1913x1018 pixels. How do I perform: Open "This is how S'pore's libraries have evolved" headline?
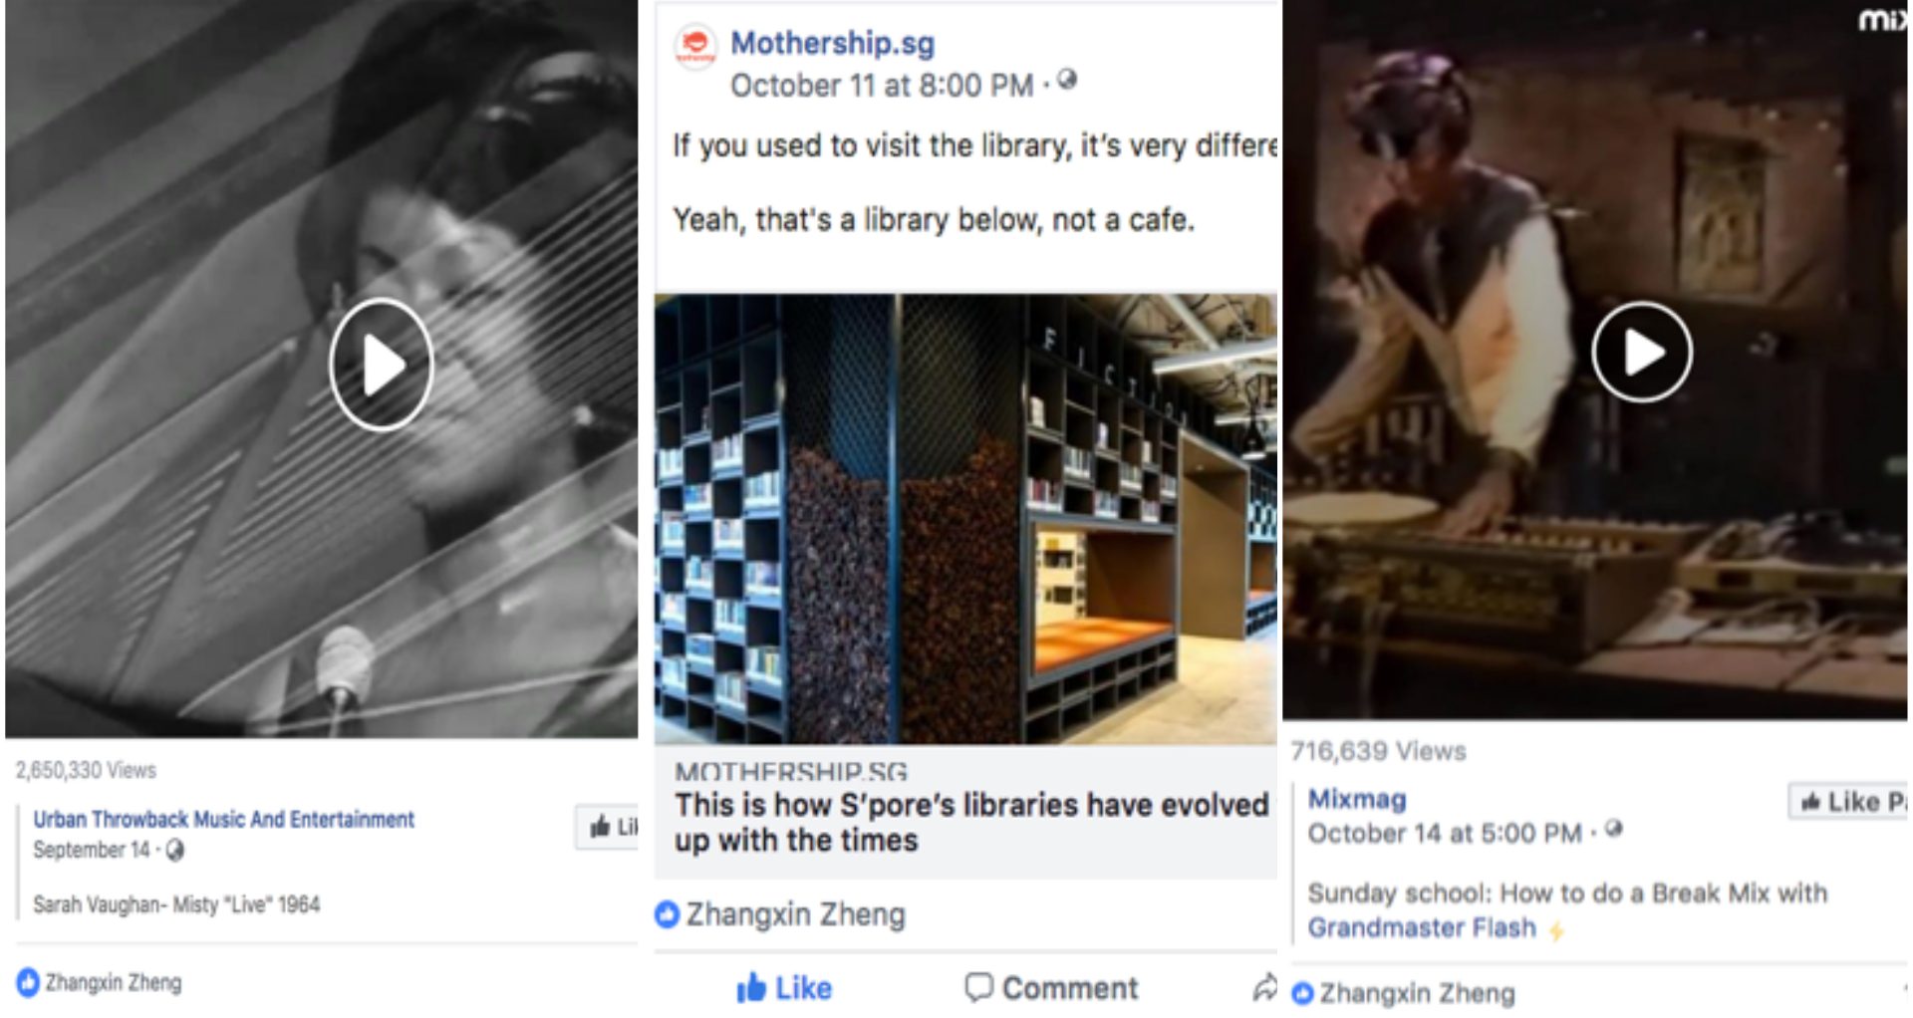pos(971,822)
